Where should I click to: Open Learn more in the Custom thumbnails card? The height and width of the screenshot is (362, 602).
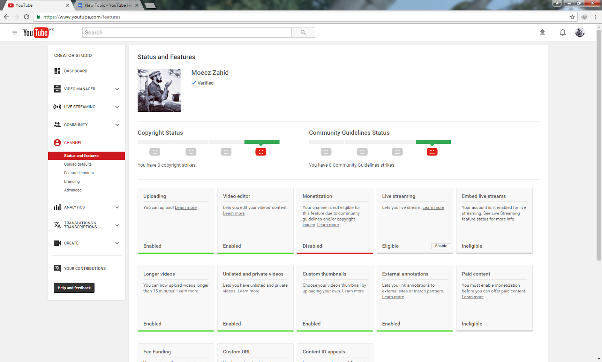(353, 291)
